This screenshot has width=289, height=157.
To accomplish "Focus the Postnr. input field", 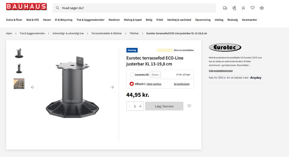I will point(155,75).
